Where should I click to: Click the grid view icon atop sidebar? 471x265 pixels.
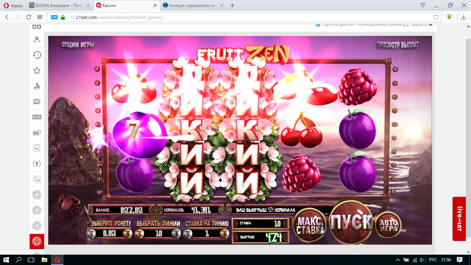coord(37,27)
